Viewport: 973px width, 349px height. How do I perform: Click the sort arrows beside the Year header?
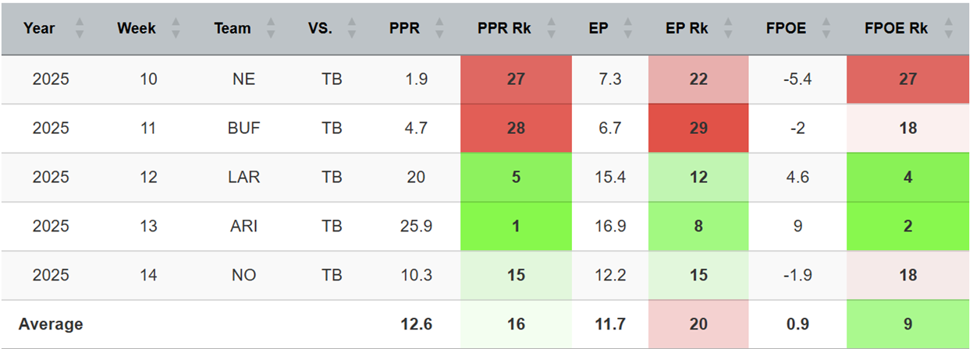pos(79,29)
